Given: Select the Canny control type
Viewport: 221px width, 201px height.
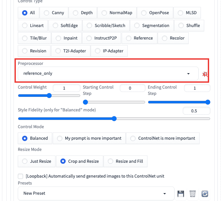Looking at the screenshot, I should tap(54, 13).
